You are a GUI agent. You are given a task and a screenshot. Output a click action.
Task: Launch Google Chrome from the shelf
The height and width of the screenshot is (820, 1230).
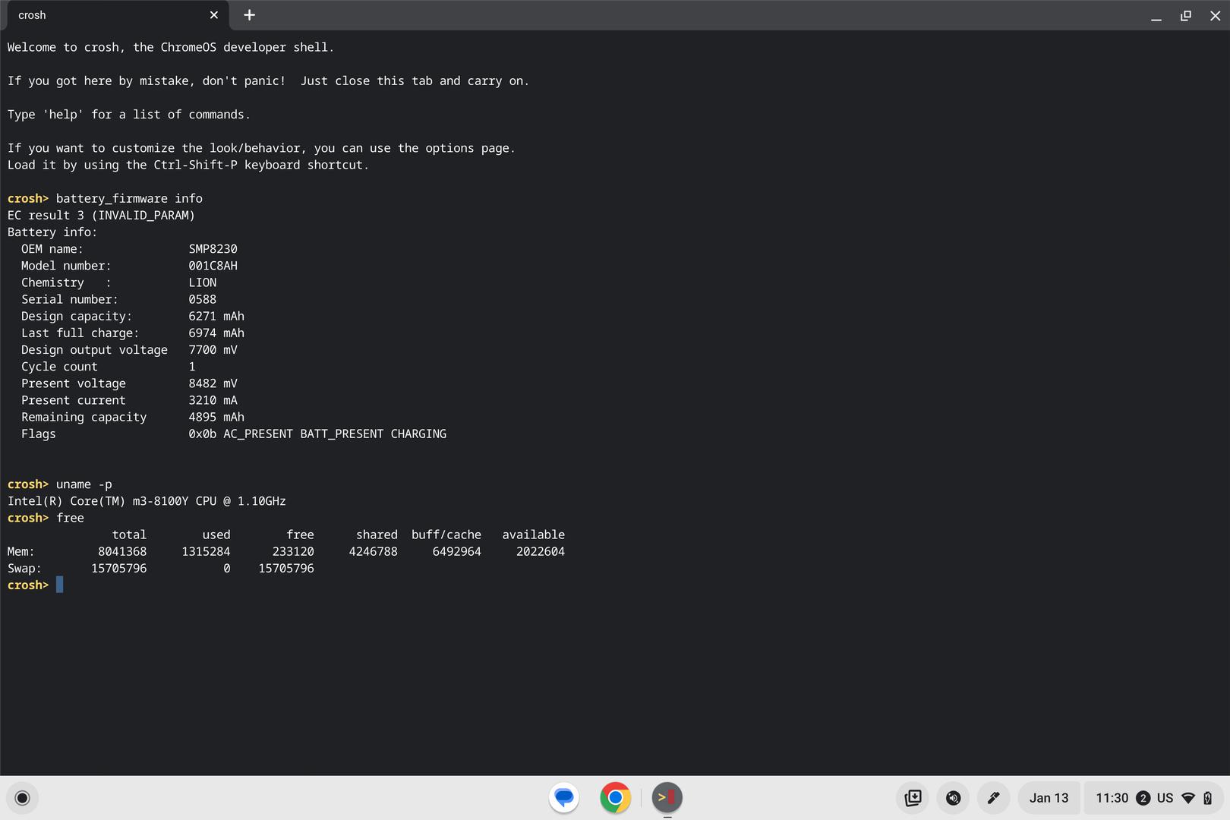coord(616,798)
